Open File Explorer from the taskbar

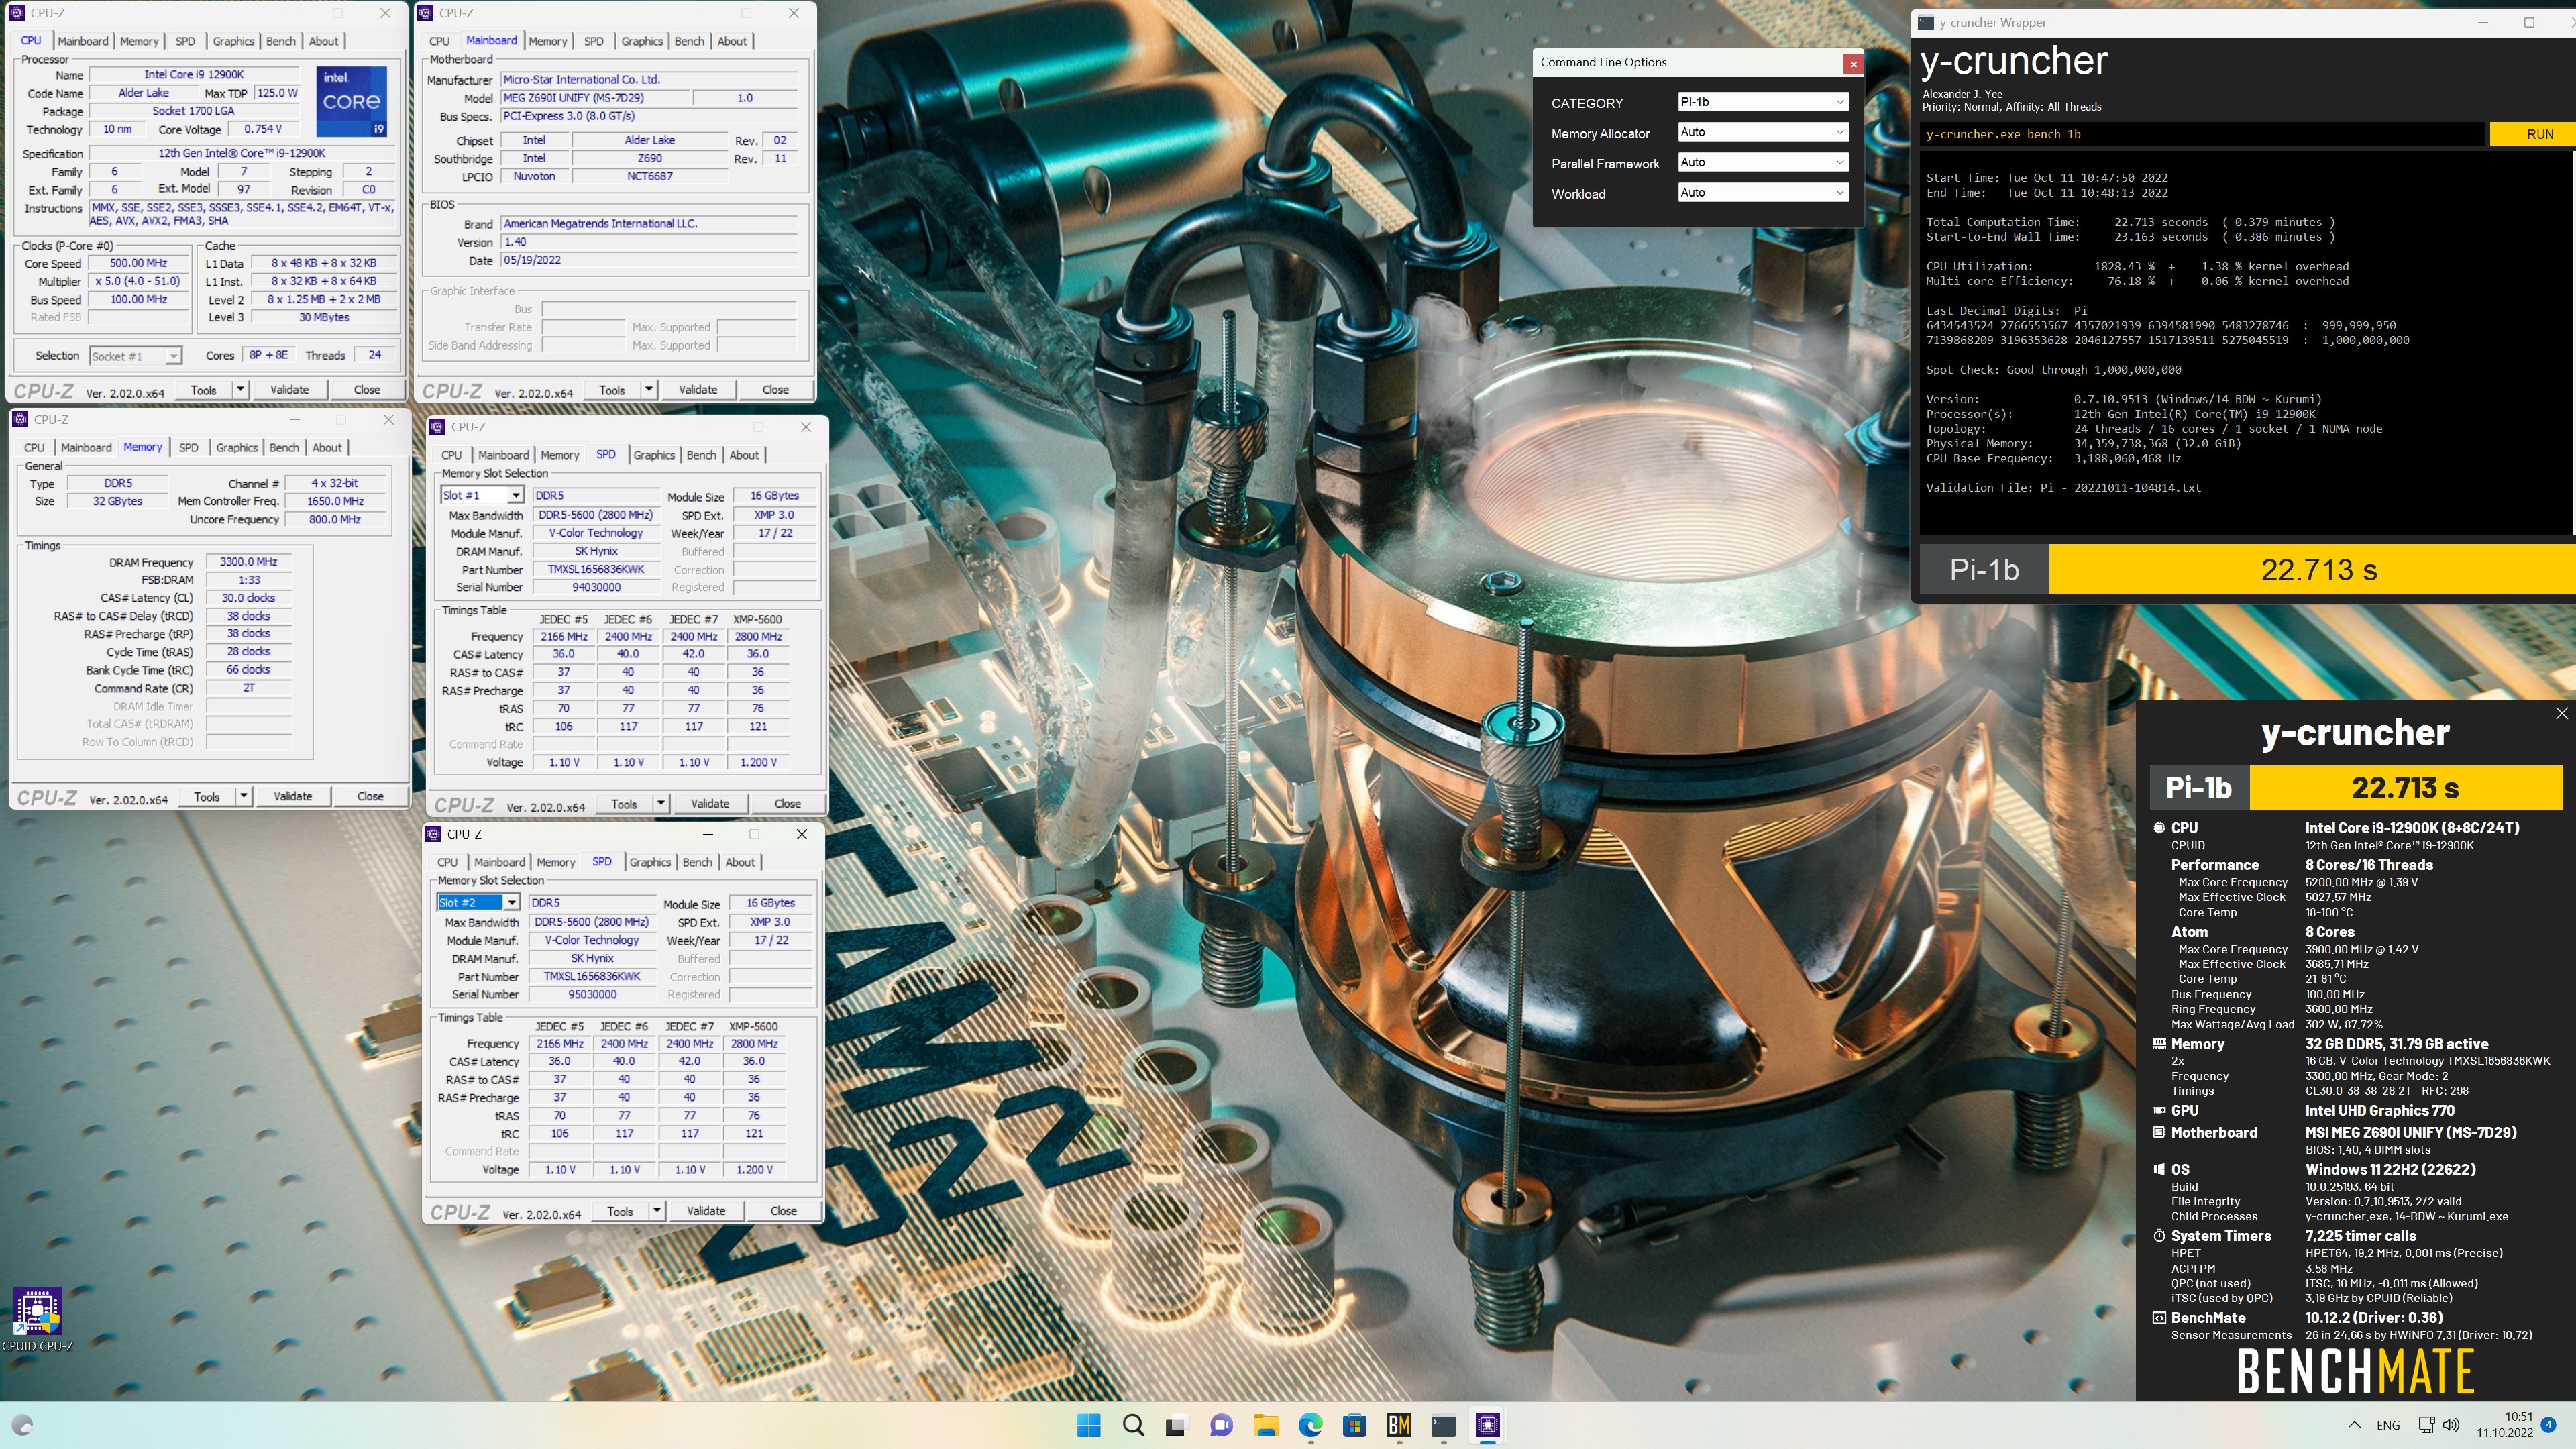point(1265,1425)
